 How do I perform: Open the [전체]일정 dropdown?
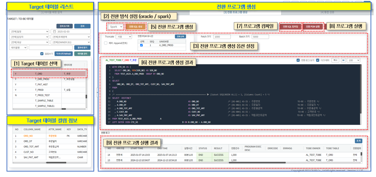tap(29, 31)
